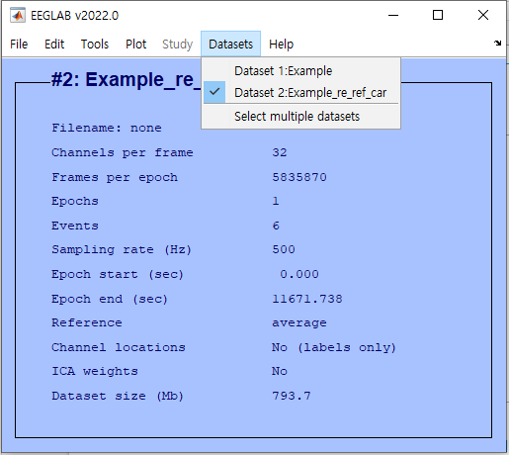Select Dataset 1:Example
This screenshot has width=509, height=455.
click(300, 71)
